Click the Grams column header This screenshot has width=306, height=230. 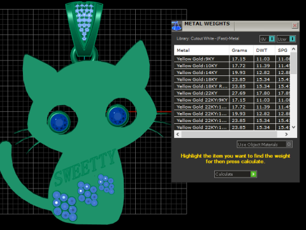click(241, 50)
